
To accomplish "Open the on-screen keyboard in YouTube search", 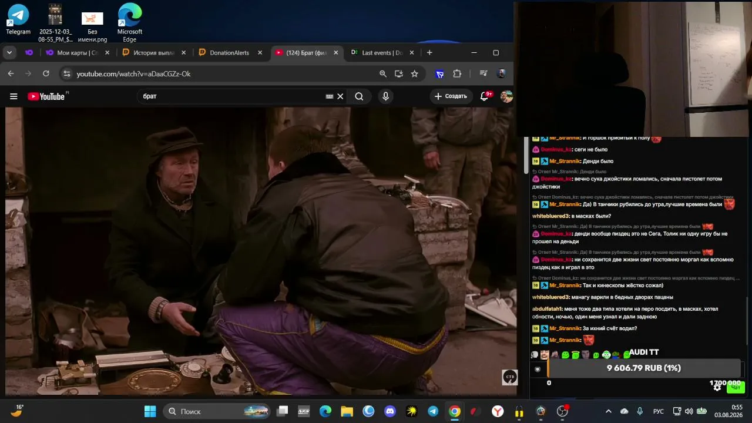I will pyautogui.click(x=330, y=96).
